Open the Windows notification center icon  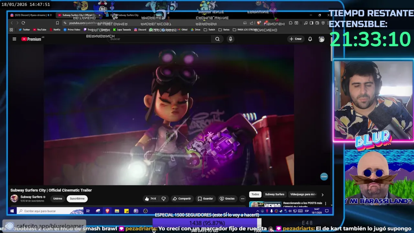(327, 211)
